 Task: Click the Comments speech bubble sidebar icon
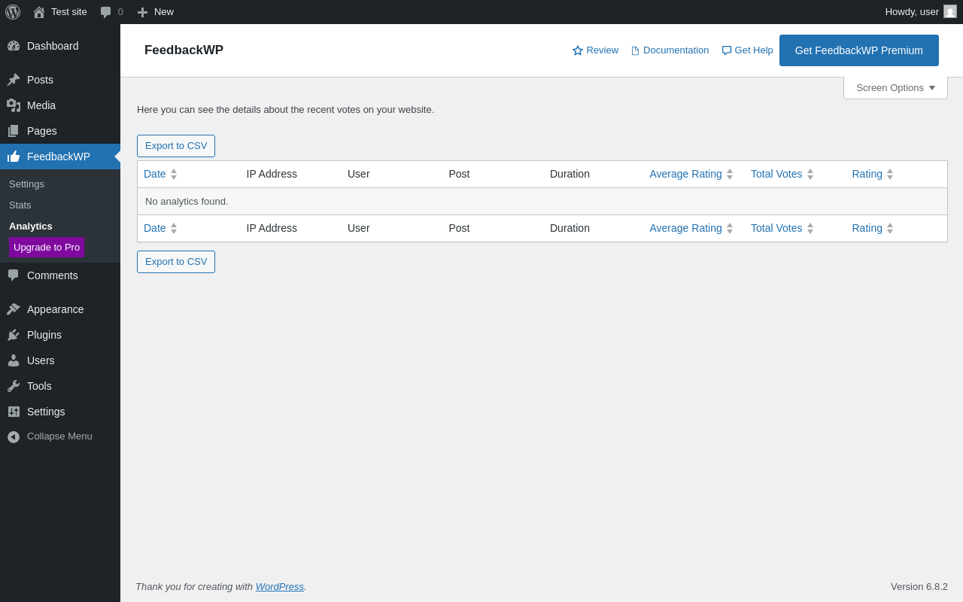click(14, 275)
